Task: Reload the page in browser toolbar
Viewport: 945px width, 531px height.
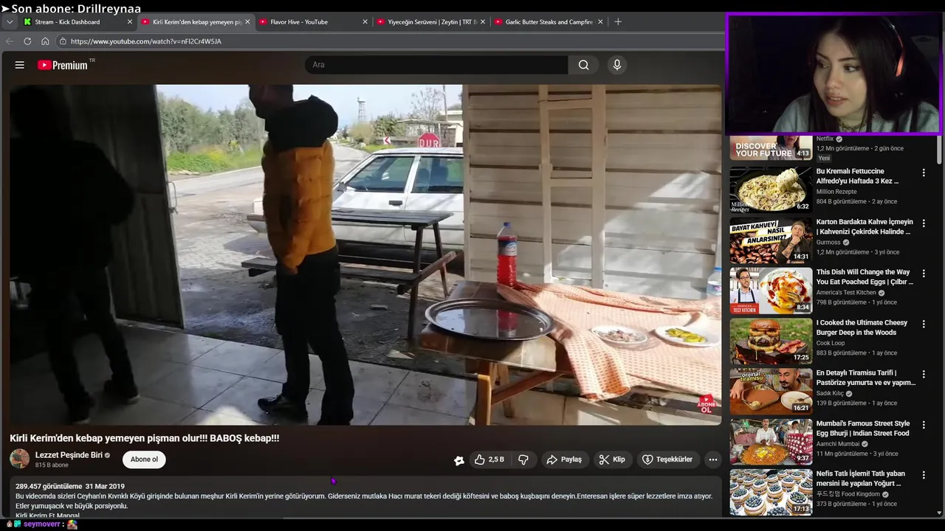Action: point(27,41)
